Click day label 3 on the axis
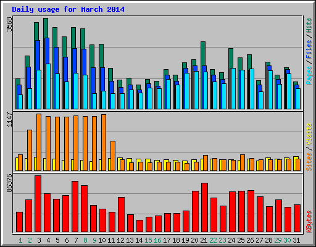Image resolution: width=316 pixels, height=247 pixels. [x=39, y=240]
